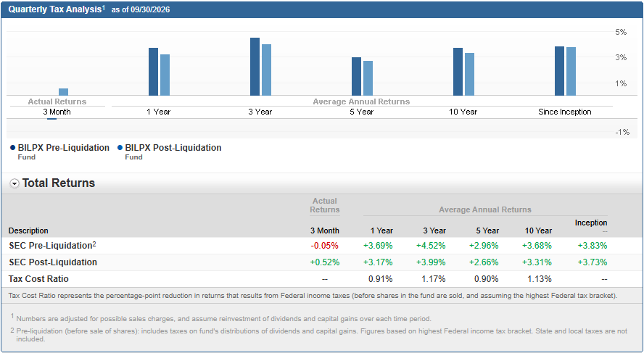Click the 5 Year post-liquidation light bar
Screen dimensions: 644x353
pyautogui.click(x=368, y=78)
